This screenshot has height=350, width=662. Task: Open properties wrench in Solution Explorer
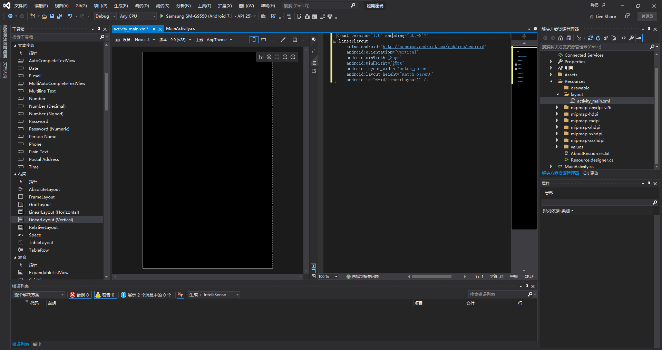[x=631, y=38]
